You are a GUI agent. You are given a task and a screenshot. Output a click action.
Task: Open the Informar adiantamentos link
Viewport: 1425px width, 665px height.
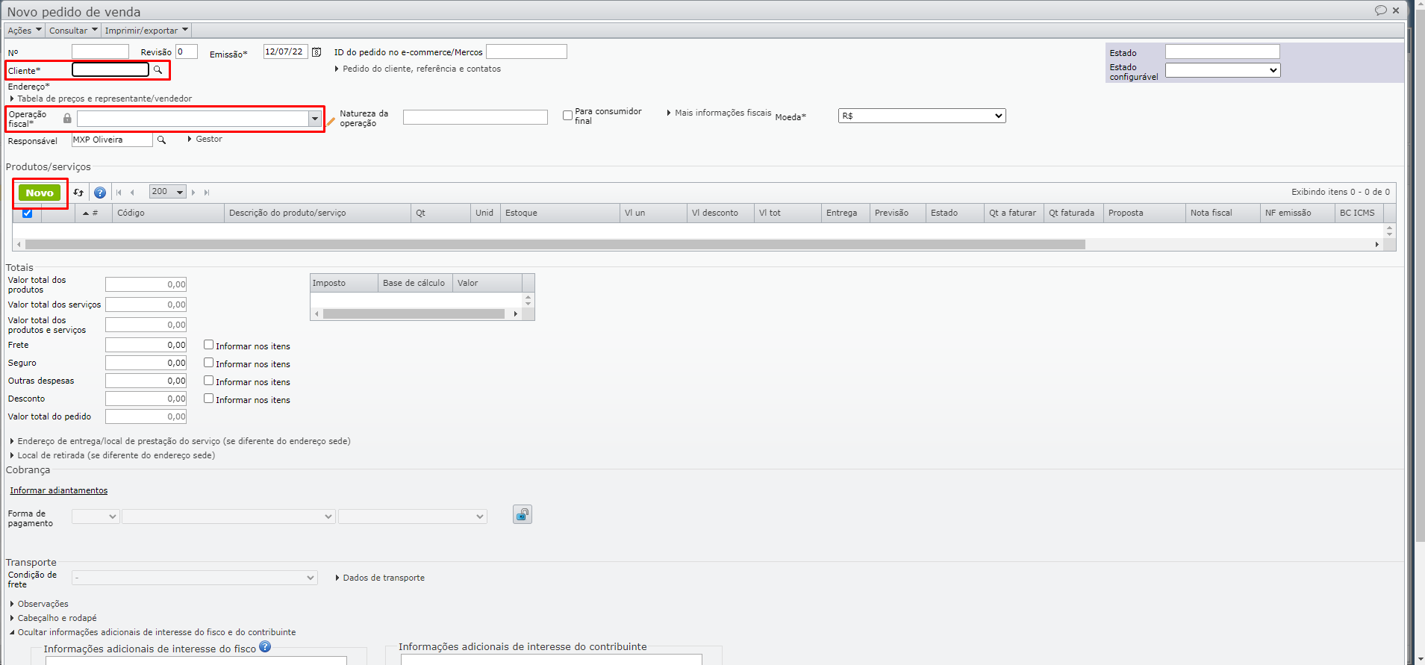tap(58, 490)
